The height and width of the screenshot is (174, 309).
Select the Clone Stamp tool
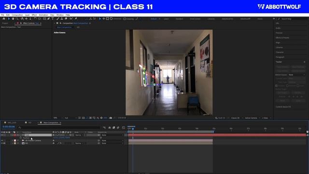tap(62, 19)
